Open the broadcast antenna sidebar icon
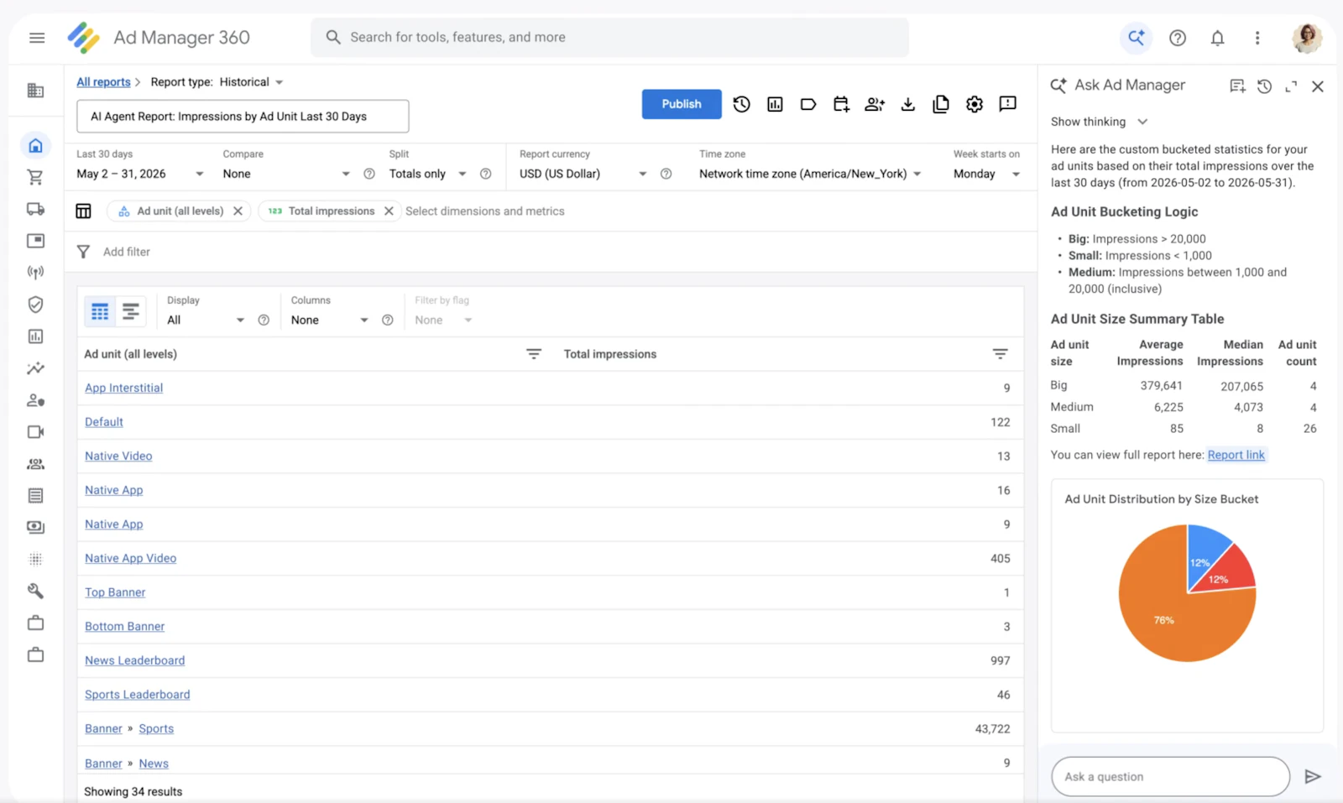This screenshot has height=803, width=1343. tap(35, 272)
